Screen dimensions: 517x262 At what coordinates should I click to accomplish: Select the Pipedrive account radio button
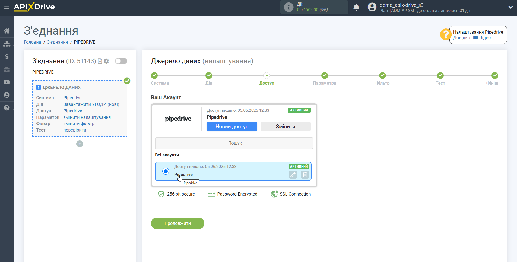(x=166, y=171)
